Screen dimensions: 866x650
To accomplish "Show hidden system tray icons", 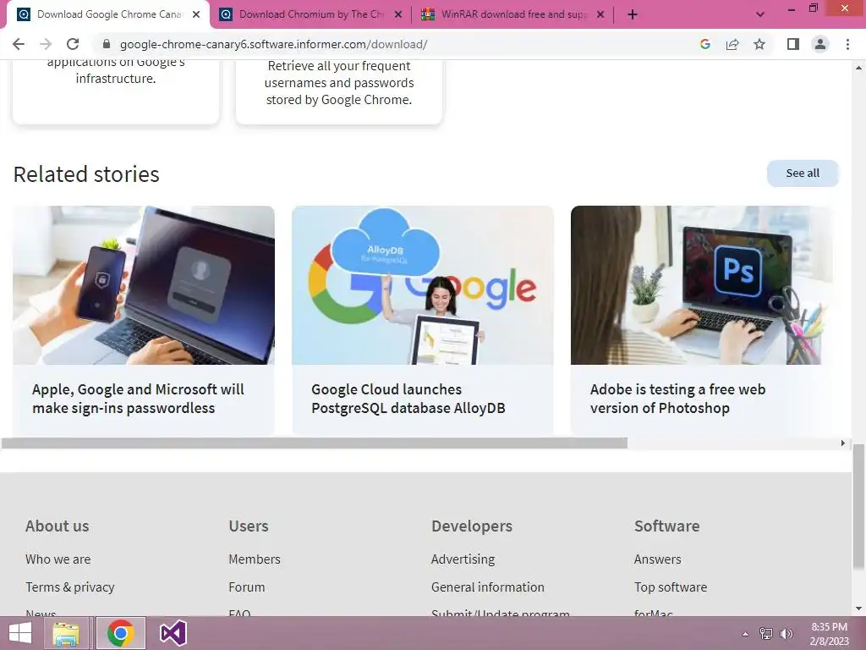I will click(x=745, y=634).
